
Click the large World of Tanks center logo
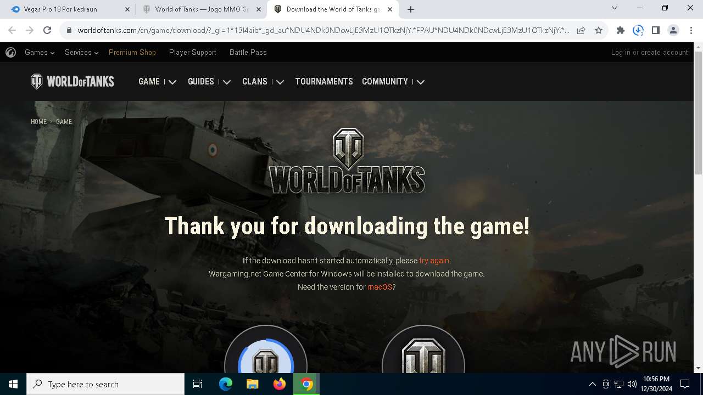point(348,161)
